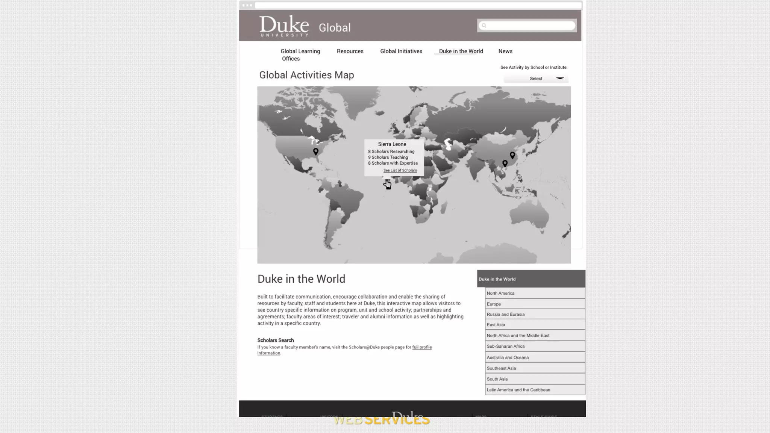Open the Resources menu item
The height and width of the screenshot is (433, 770).
click(x=350, y=51)
